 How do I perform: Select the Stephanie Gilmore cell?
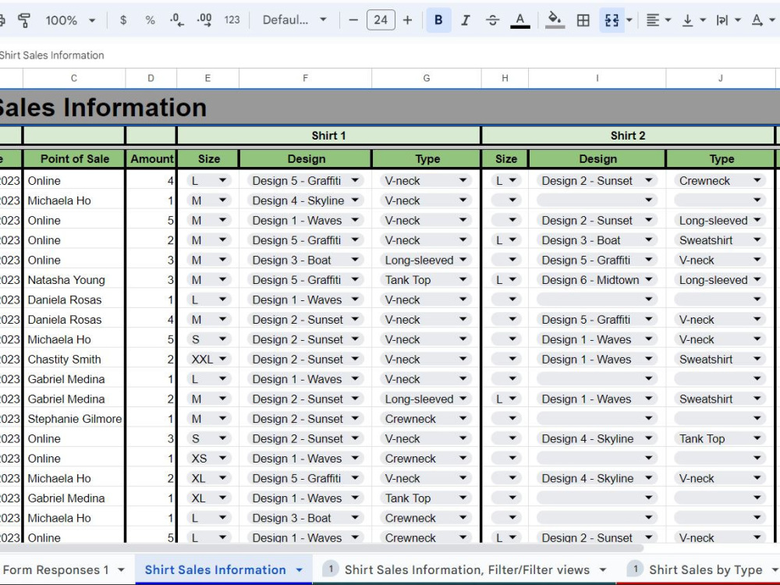click(74, 419)
